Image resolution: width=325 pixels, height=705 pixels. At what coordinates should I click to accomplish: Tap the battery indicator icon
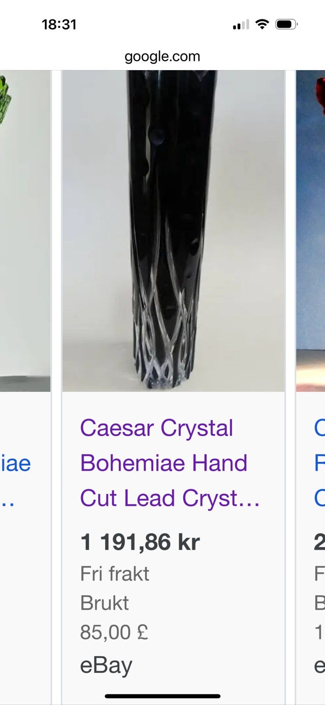[287, 24]
